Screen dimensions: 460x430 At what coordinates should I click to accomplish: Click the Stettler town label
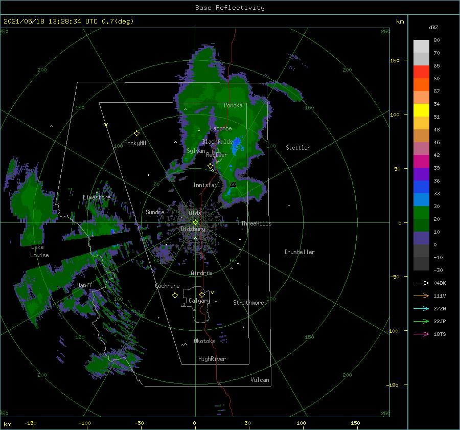pos(298,148)
